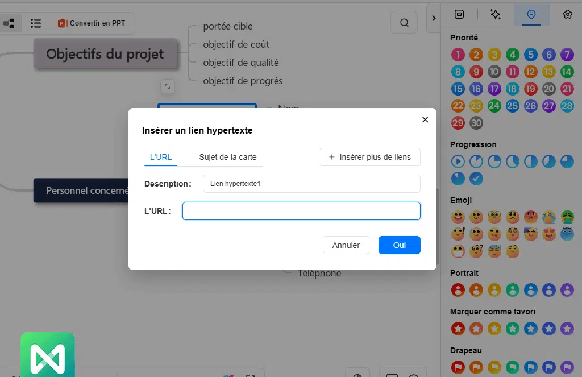The height and width of the screenshot is (377, 582).
Task: Add the heart-eyes emoji marker
Action: pos(549,234)
